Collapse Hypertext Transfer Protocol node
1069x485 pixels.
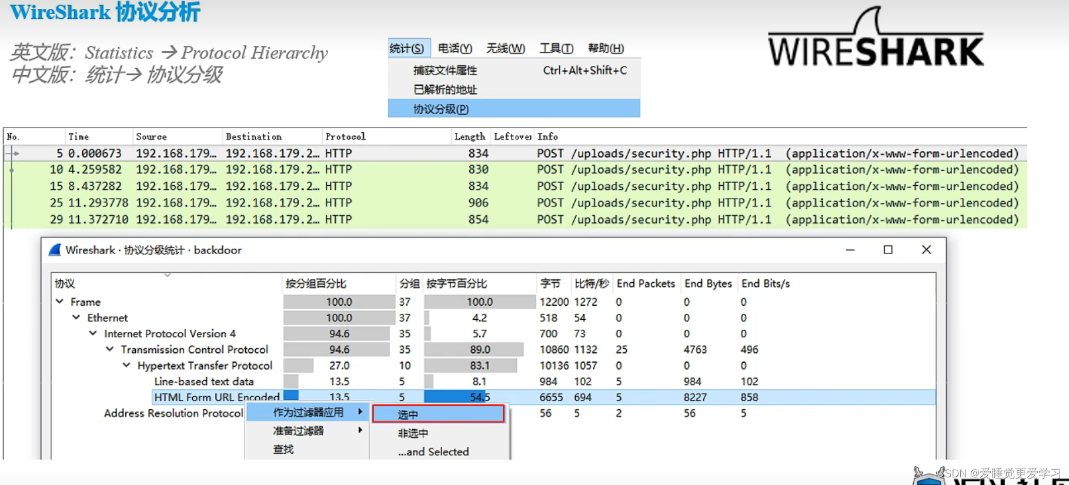tap(126, 364)
